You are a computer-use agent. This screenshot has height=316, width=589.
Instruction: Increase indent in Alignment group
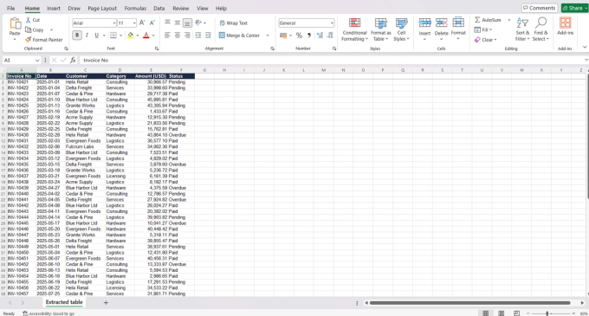[208, 35]
